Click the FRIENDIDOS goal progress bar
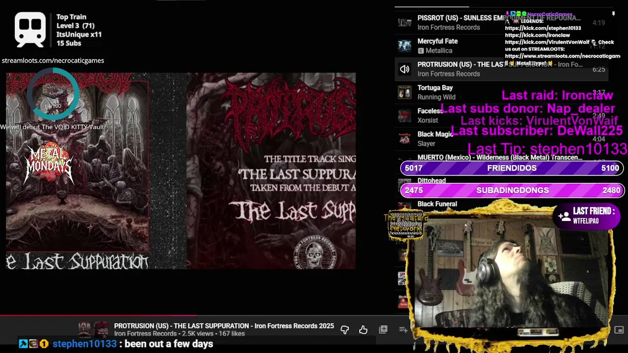The width and height of the screenshot is (628, 353). (512, 168)
